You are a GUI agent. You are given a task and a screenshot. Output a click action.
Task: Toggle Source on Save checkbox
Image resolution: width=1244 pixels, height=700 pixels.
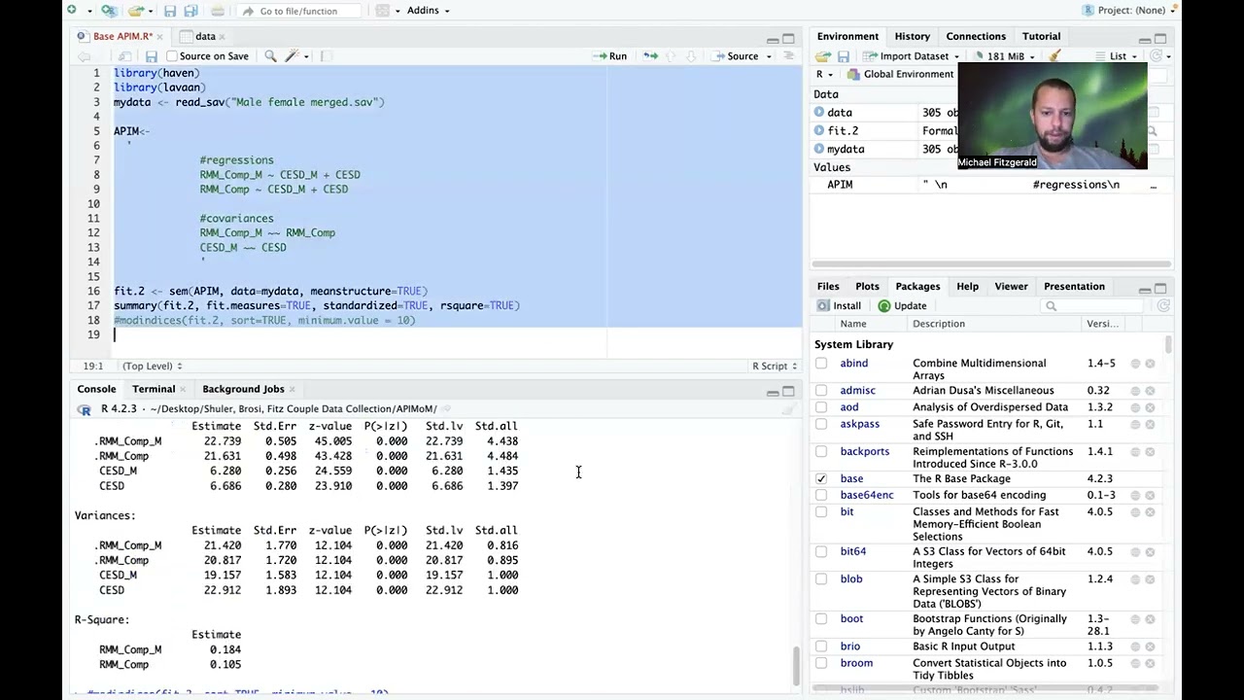172,56
